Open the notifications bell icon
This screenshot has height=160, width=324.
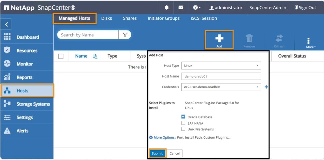pos(167,8)
